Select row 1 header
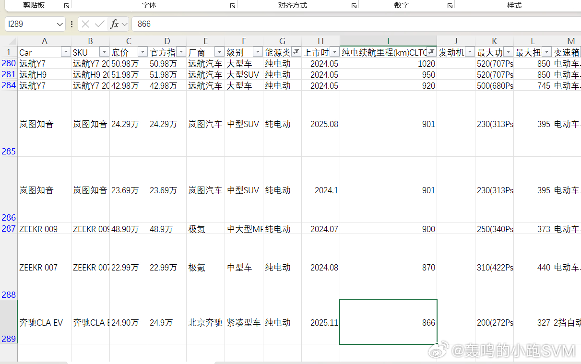This screenshot has width=581, height=364. [x=9, y=52]
